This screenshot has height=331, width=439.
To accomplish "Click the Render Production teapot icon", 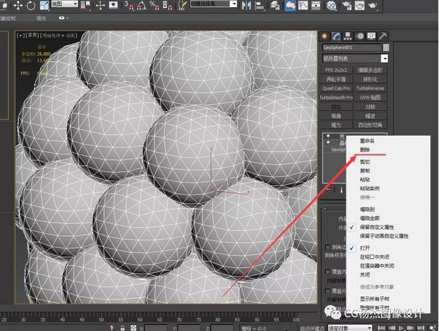I will tap(373, 5).
